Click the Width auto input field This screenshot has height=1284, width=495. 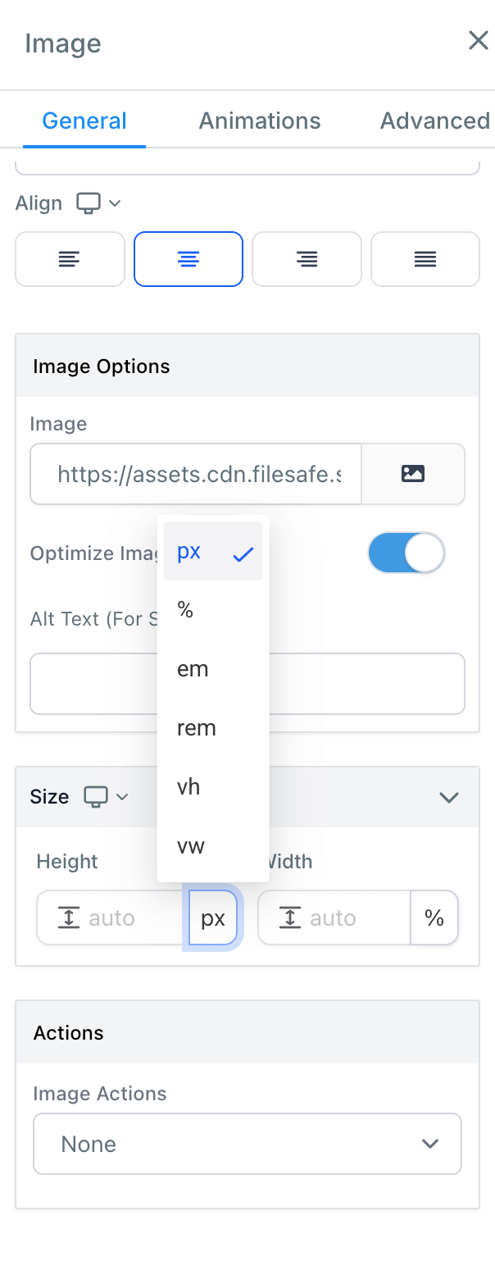point(334,917)
